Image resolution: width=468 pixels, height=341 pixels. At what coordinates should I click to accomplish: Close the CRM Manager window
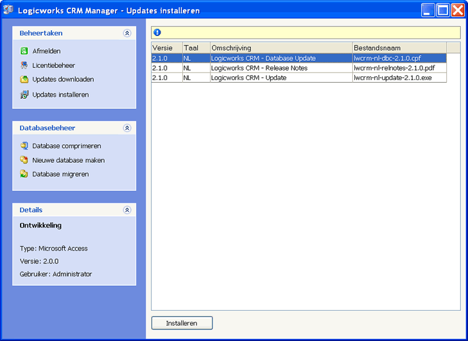click(458, 10)
